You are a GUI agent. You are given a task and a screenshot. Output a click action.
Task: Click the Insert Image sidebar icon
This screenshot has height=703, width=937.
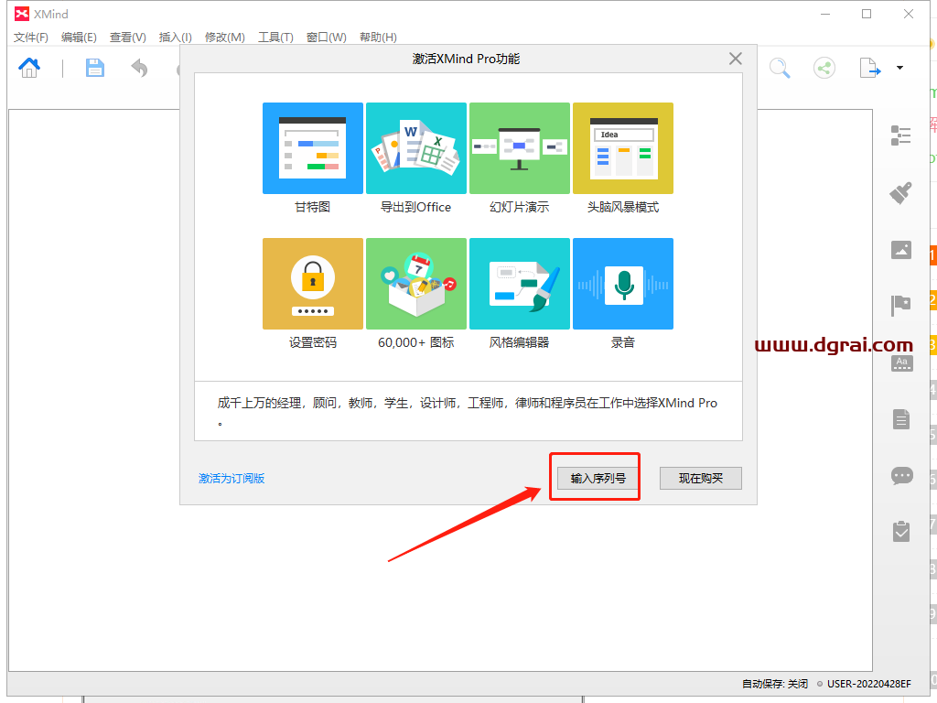pos(901,249)
